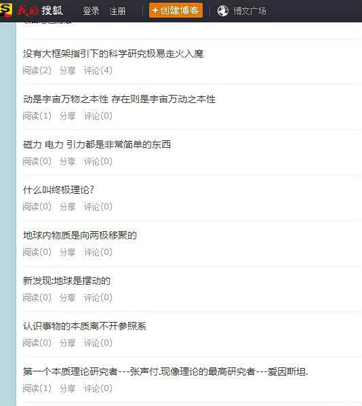The height and width of the screenshot is (406, 362).
Task: Click the Sohu logo icon
Action: (x=5, y=10)
